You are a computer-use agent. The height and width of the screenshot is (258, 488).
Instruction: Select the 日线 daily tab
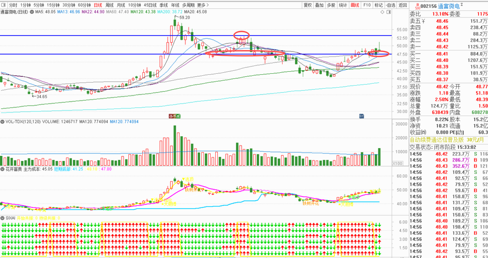point(98,5)
